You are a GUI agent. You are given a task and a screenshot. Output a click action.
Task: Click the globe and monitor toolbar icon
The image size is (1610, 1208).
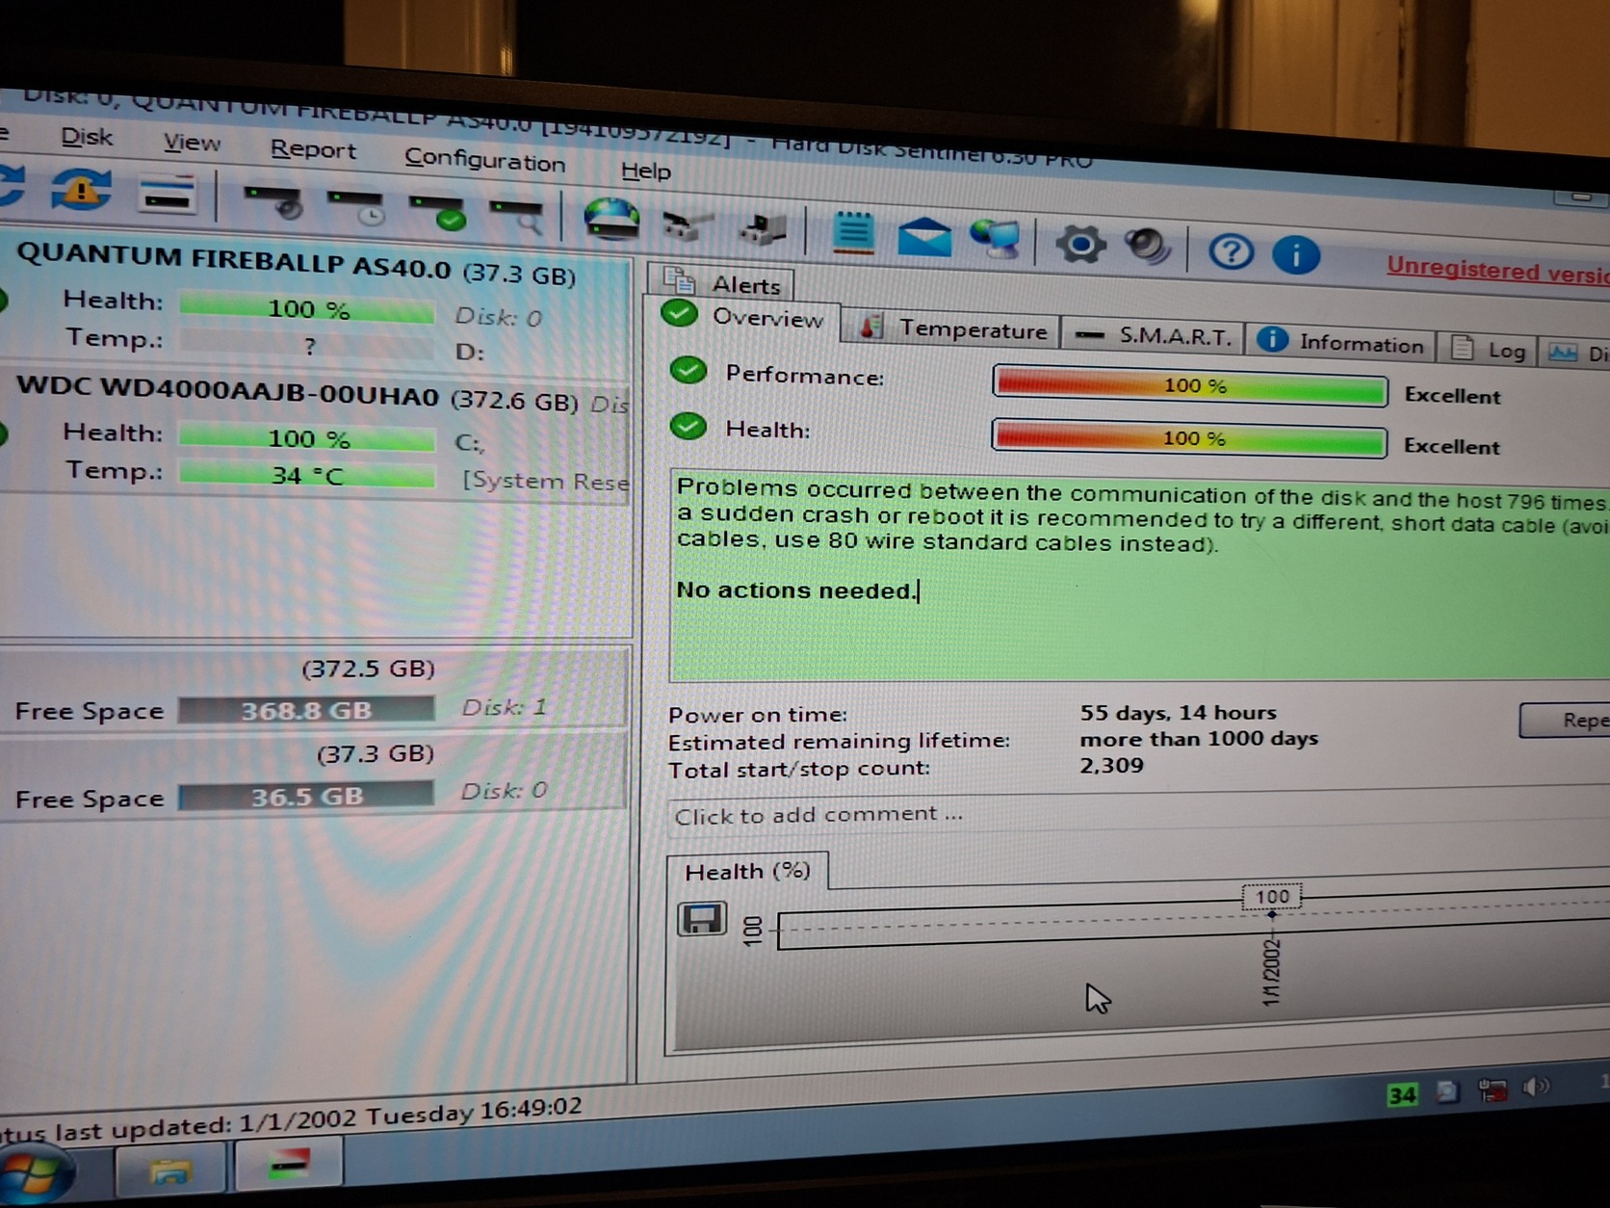point(996,238)
